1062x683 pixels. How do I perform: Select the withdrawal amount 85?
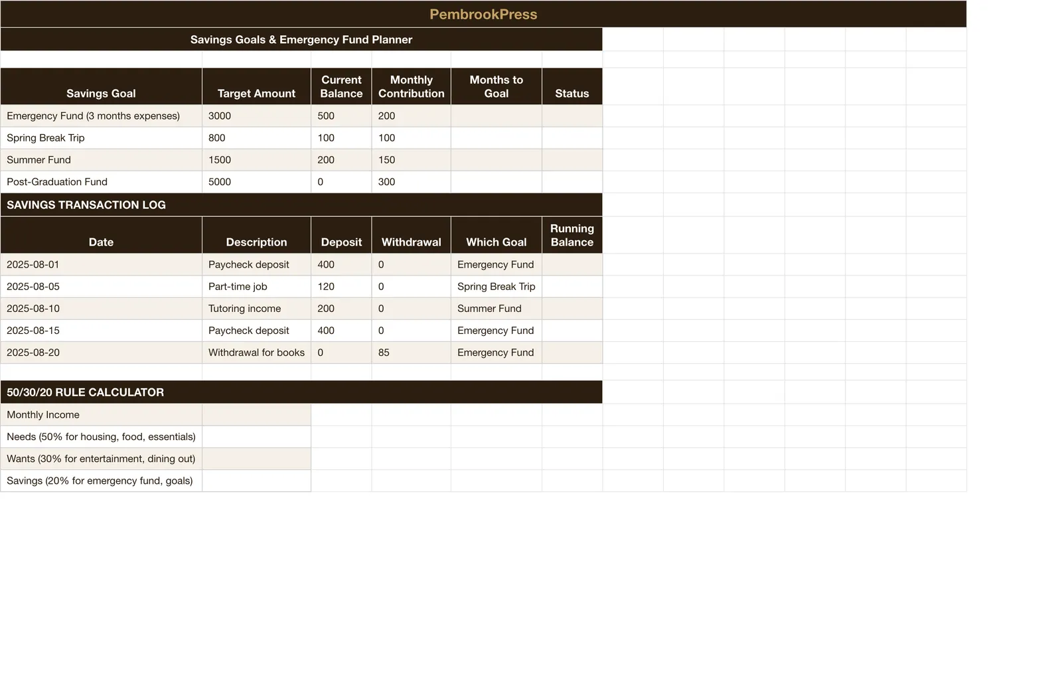coord(411,352)
